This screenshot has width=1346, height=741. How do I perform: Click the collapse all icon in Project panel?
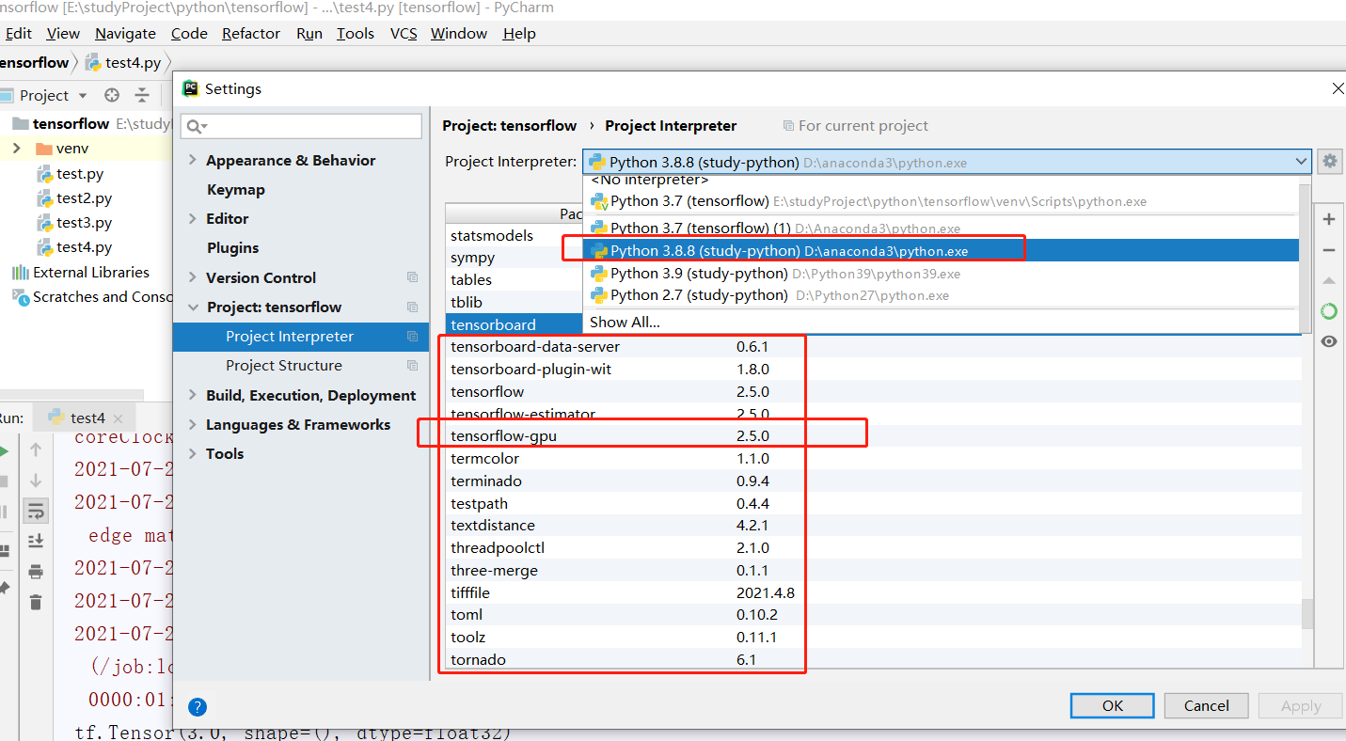click(x=142, y=95)
